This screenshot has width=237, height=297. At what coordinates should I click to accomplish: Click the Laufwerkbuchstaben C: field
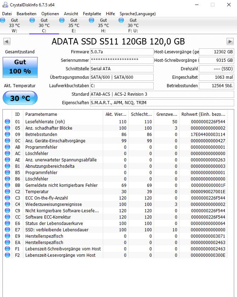(x=122, y=85)
